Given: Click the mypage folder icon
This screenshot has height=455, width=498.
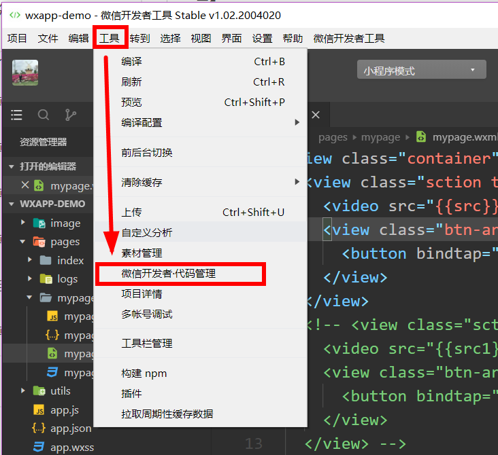Looking at the screenshot, I should click(46, 297).
